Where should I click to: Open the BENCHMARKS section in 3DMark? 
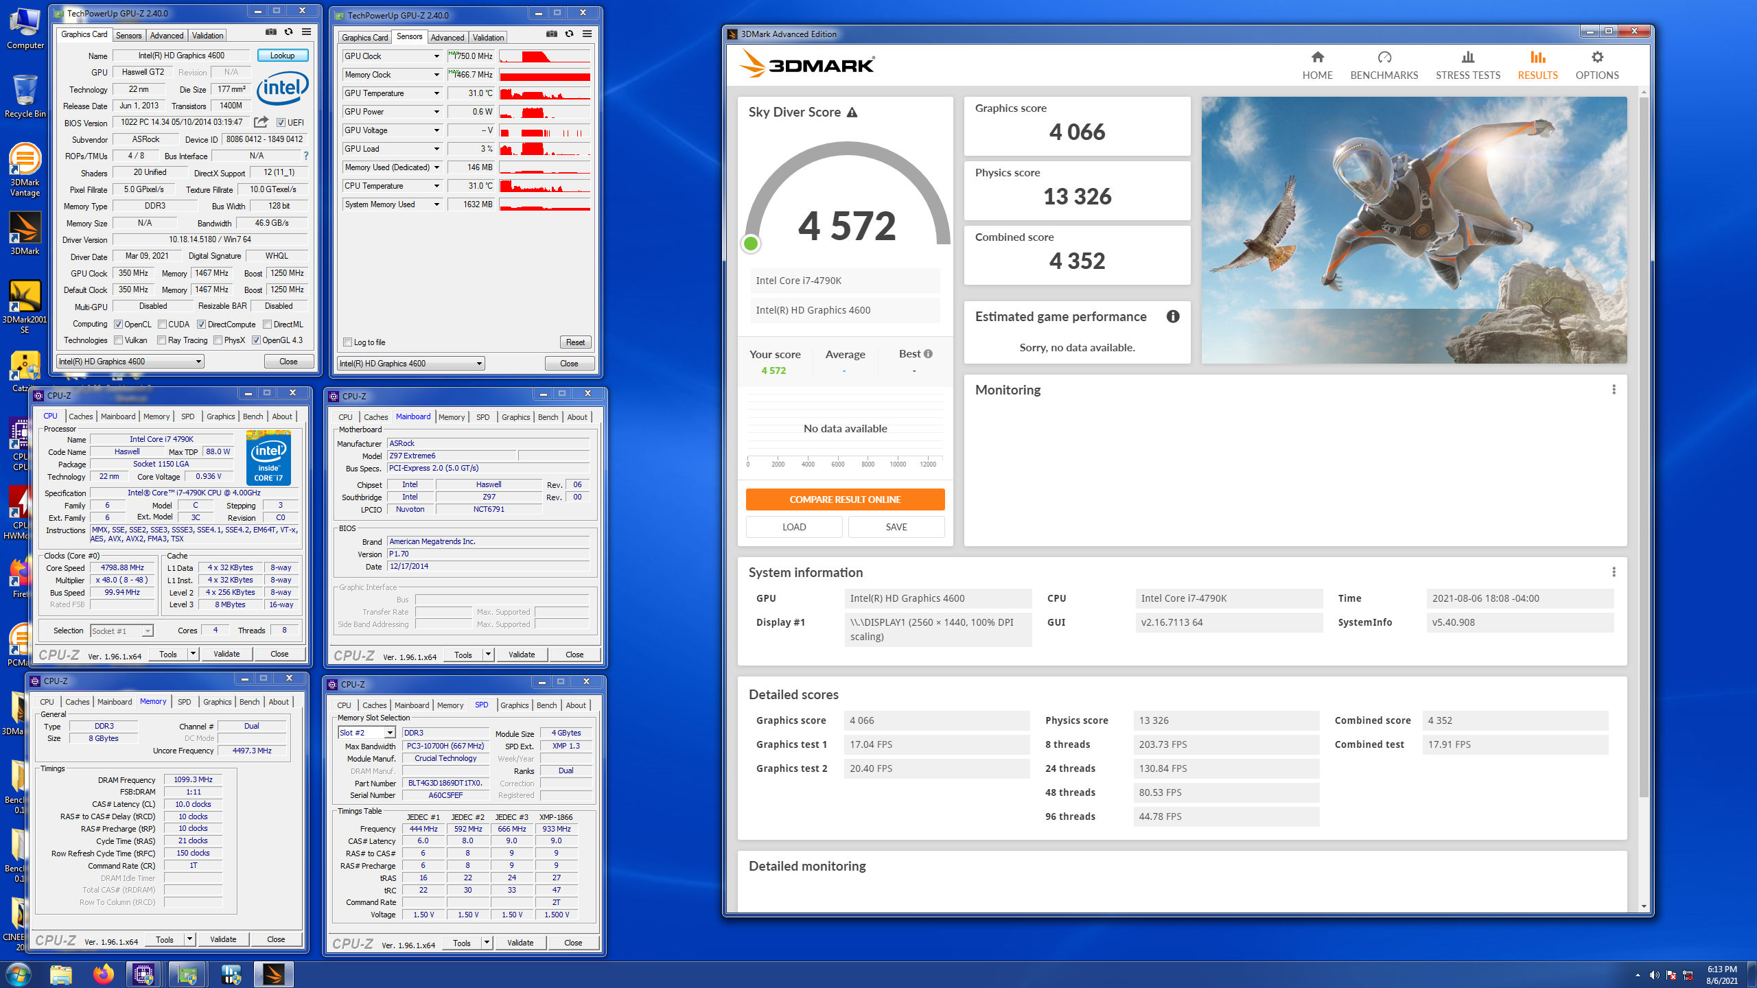1384,66
